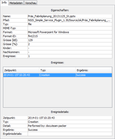The width and height of the screenshot is (115, 139).
Task: Sort events by Typ column header
Action: (x=57, y=70)
